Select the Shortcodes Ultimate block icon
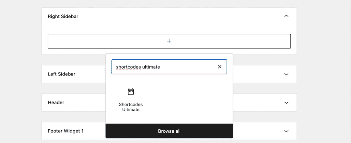351x143 pixels. [131, 92]
